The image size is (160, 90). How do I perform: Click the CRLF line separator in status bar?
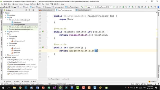137,84
